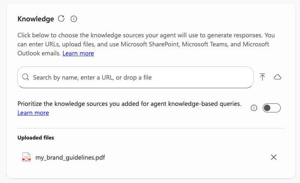Image resolution: width=300 pixels, height=183 pixels.
Task: Focus the search by name or URL field
Action: pos(135,77)
